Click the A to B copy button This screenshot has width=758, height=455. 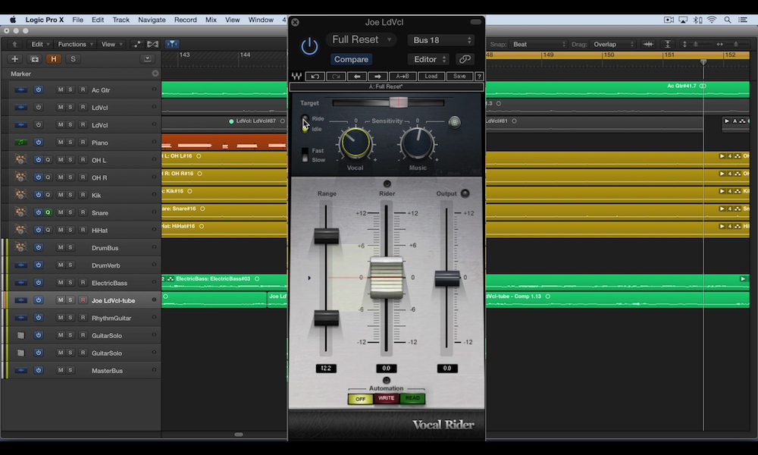(x=402, y=77)
